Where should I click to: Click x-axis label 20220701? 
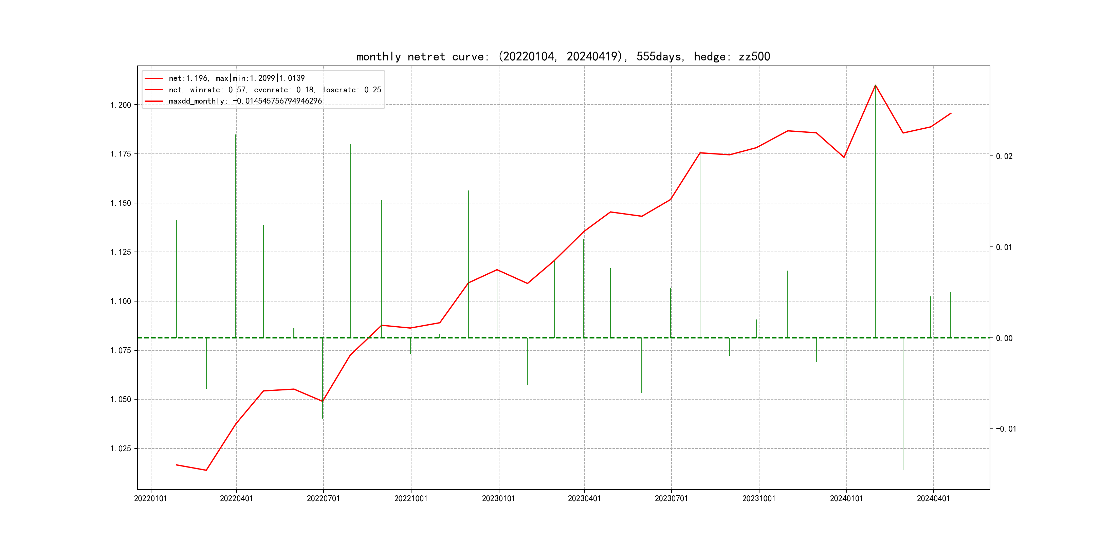click(323, 499)
